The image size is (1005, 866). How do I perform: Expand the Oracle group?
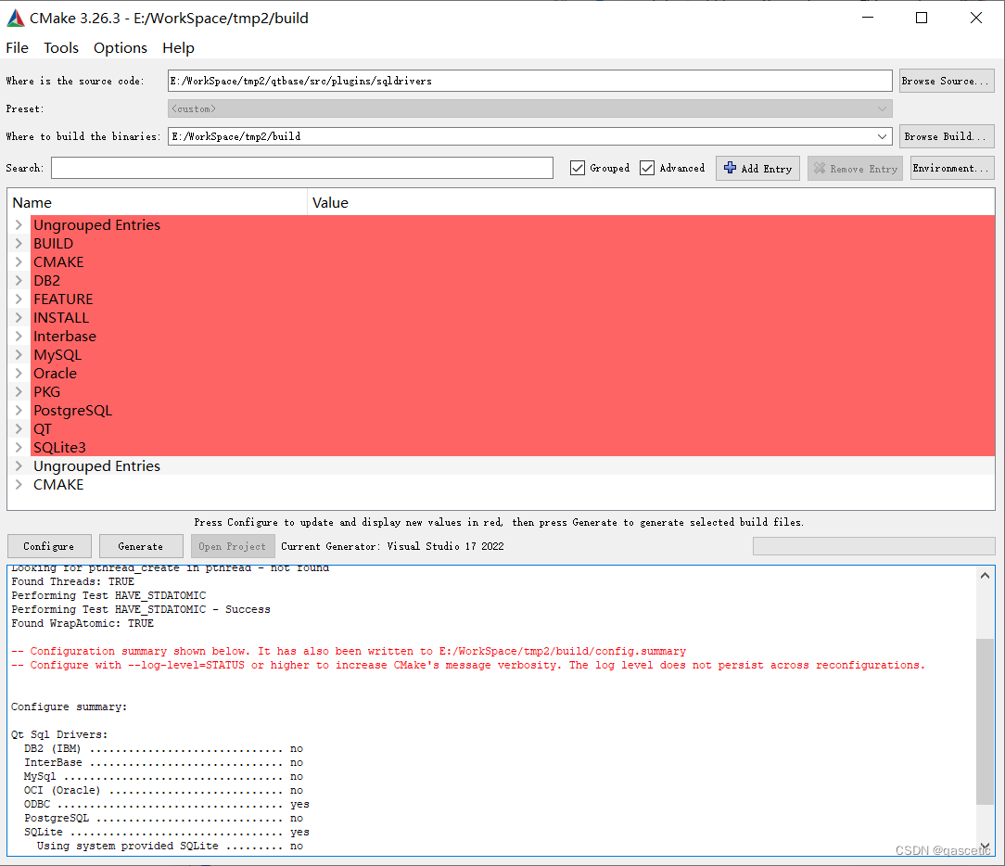(x=19, y=374)
